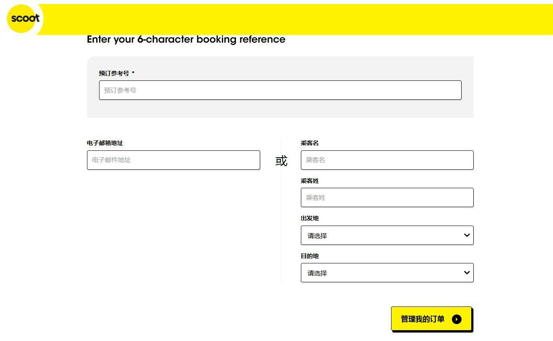
Task: Click inside the 乘客姓 input field
Action: [x=387, y=197]
